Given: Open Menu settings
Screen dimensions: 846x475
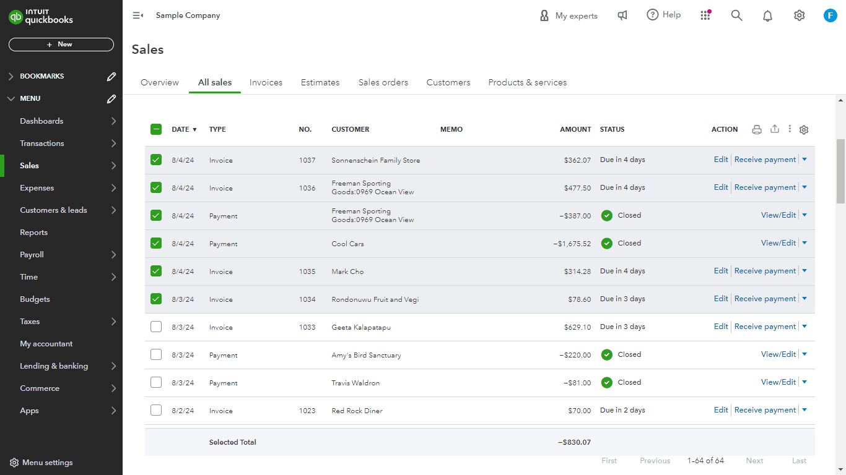Looking at the screenshot, I should 41,463.
